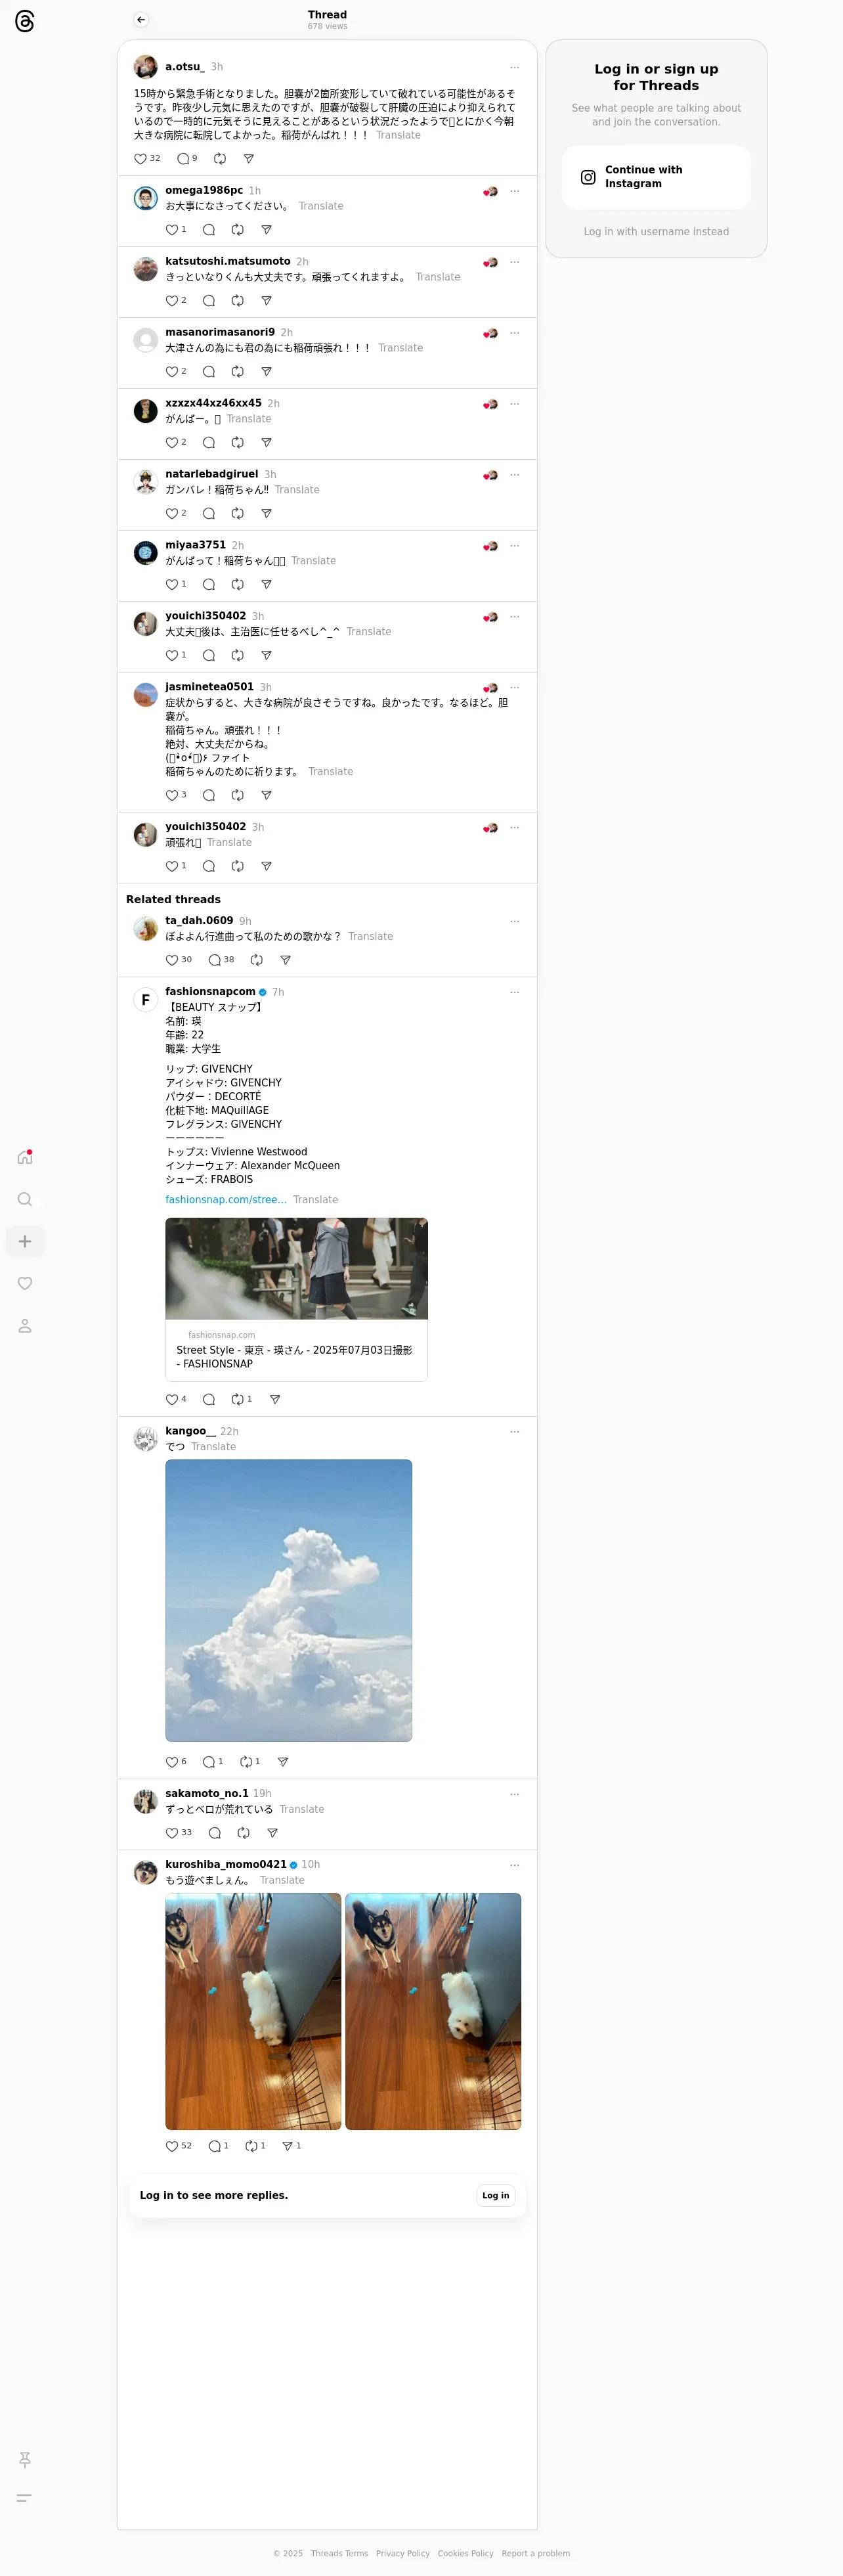Repost a.otsu_'s main post

click(x=220, y=158)
